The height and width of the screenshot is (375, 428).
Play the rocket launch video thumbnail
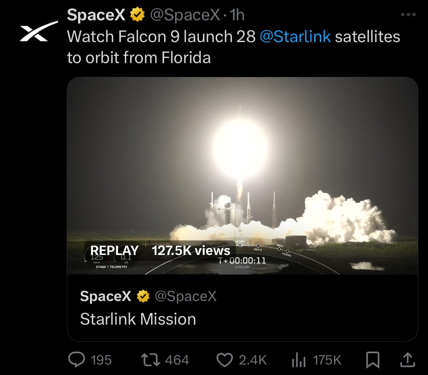coord(242,176)
